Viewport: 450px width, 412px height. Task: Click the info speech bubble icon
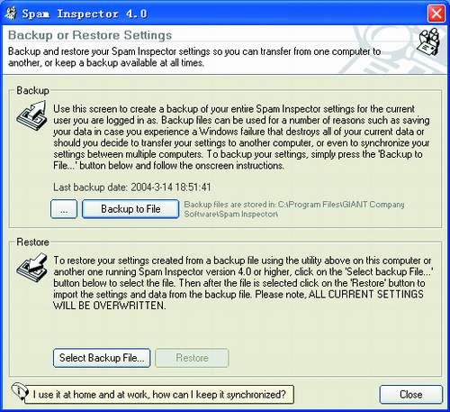click(19, 391)
